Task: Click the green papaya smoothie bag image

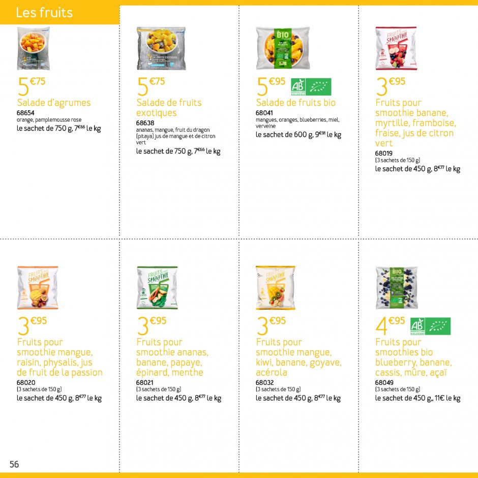Action: coord(157,287)
